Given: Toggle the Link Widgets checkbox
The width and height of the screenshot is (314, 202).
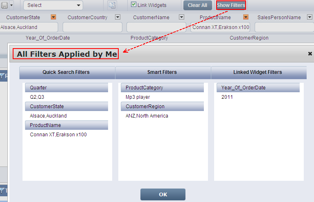Looking at the screenshot, I should coord(133,5).
